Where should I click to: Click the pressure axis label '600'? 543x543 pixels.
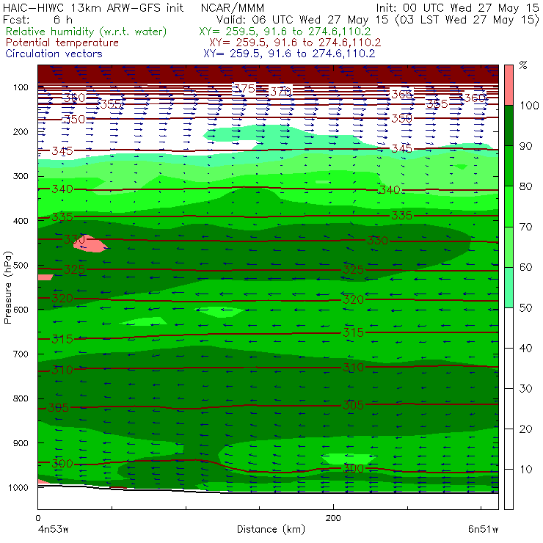tap(21, 310)
